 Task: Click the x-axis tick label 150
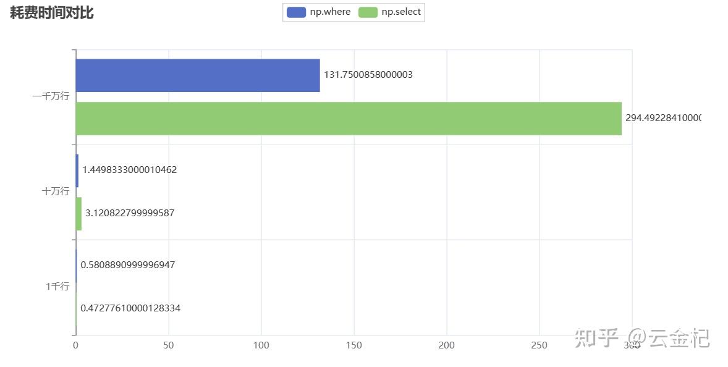pos(354,346)
